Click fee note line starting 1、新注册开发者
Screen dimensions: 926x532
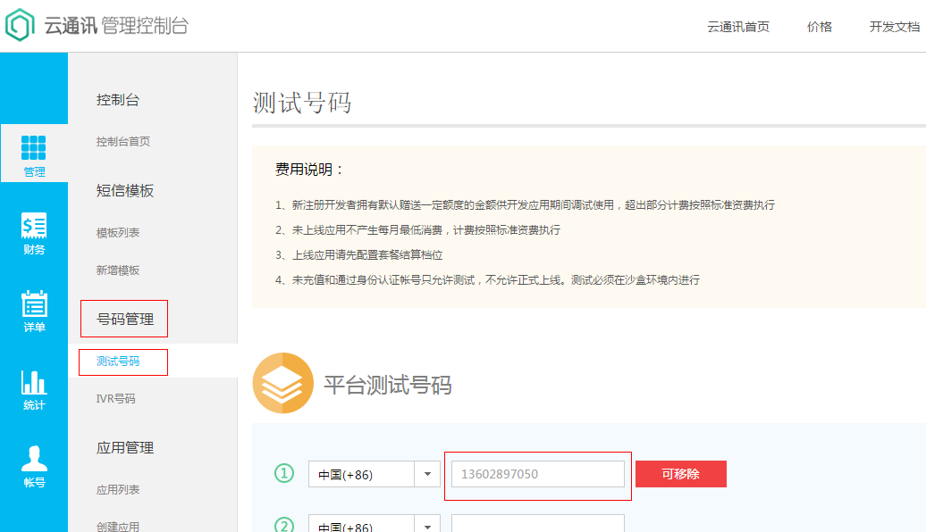525,204
